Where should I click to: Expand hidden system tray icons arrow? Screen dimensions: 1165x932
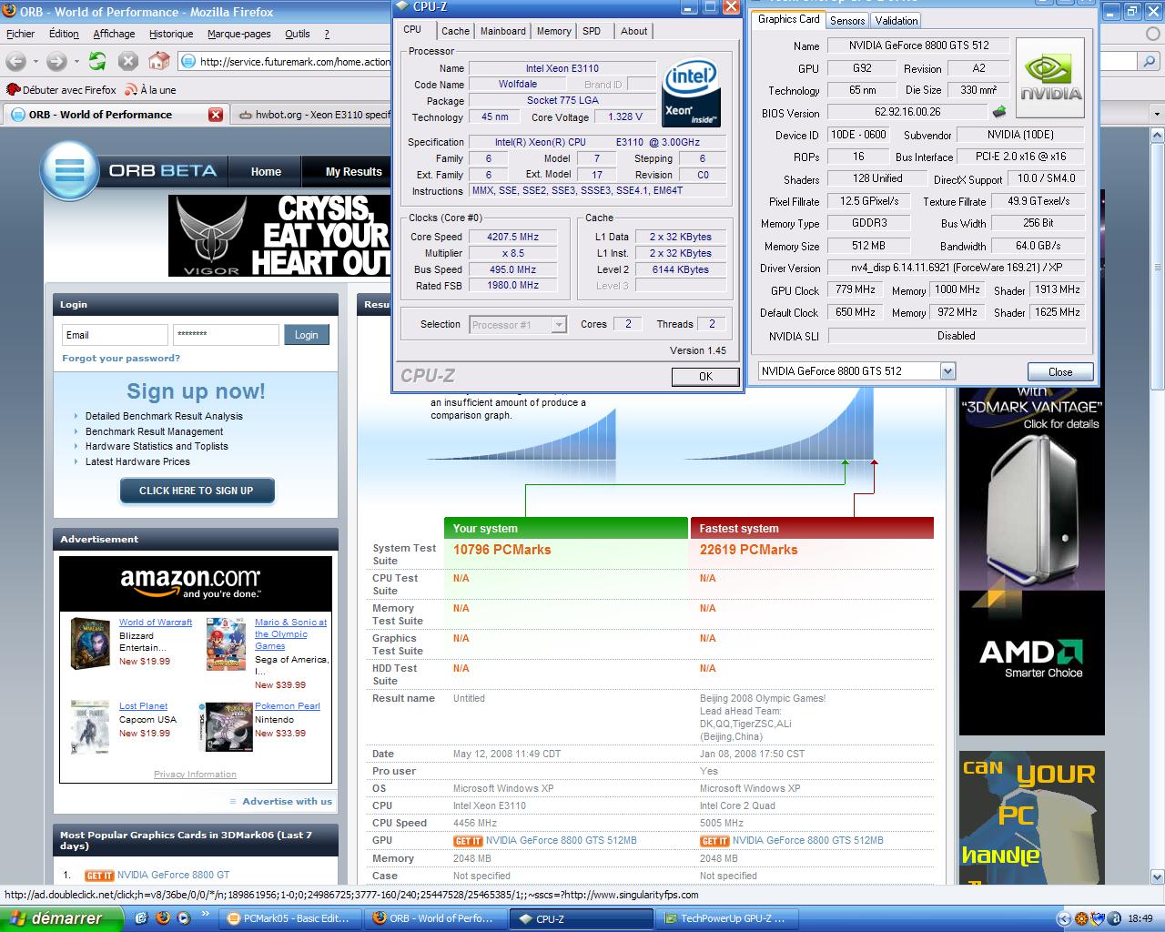pyautogui.click(x=1063, y=918)
